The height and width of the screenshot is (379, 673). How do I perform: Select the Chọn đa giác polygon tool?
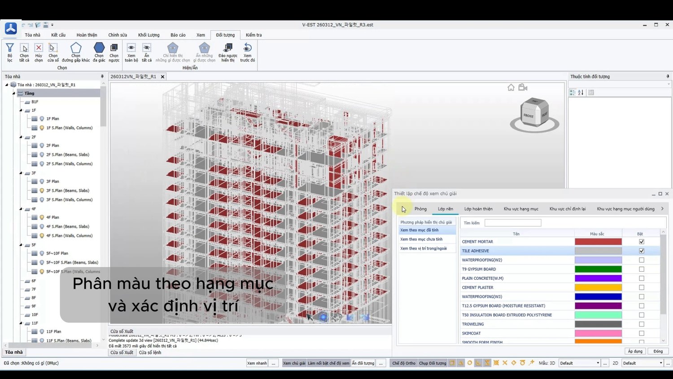pos(99,52)
